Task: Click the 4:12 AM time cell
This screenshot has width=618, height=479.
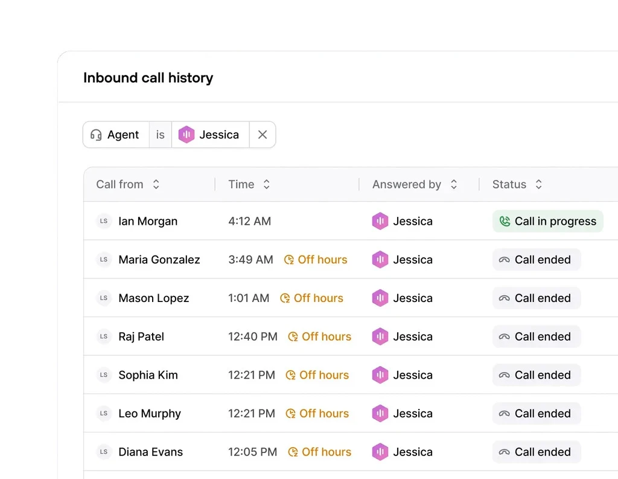Action: 249,221
